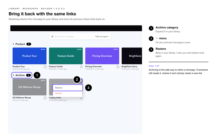
Task: Collapse the Archive category triangle
Action: coord(13,75)
